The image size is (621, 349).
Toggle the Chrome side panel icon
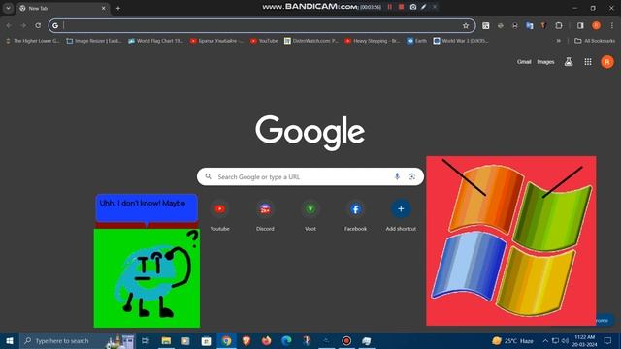pyautogui.click(x=580, y=25)
